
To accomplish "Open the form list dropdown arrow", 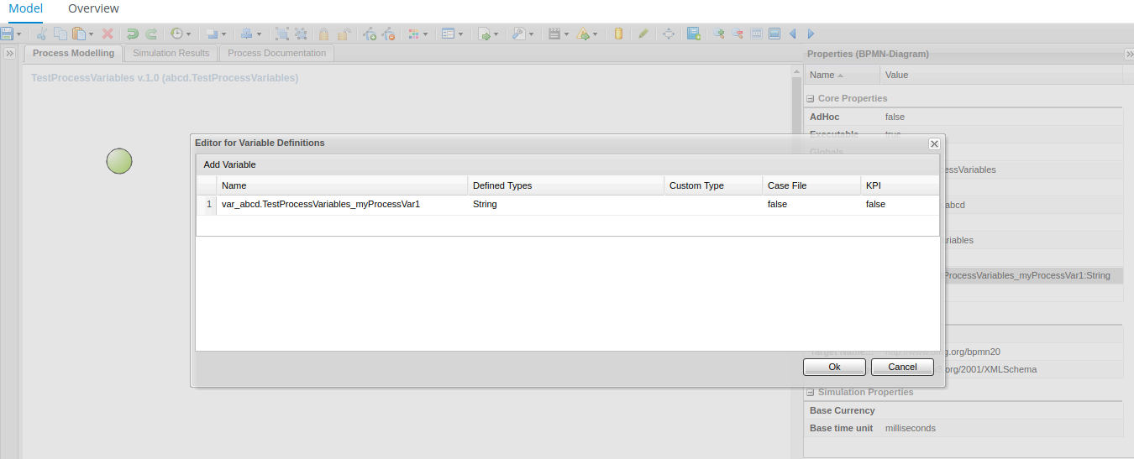I will click(x=460, y=34).
